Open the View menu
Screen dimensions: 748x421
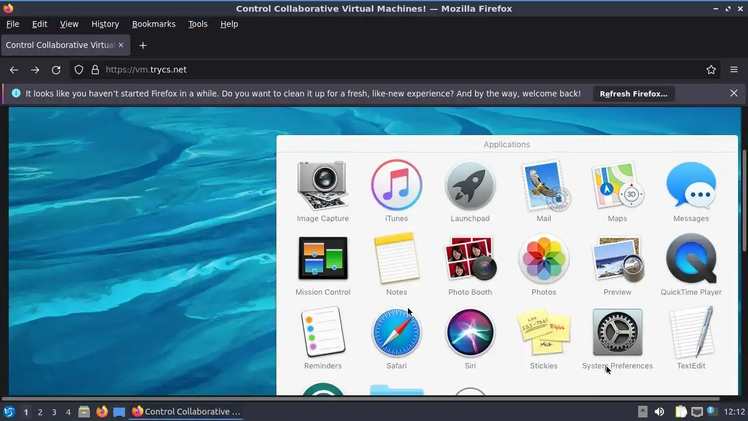[x=69, y=24]
